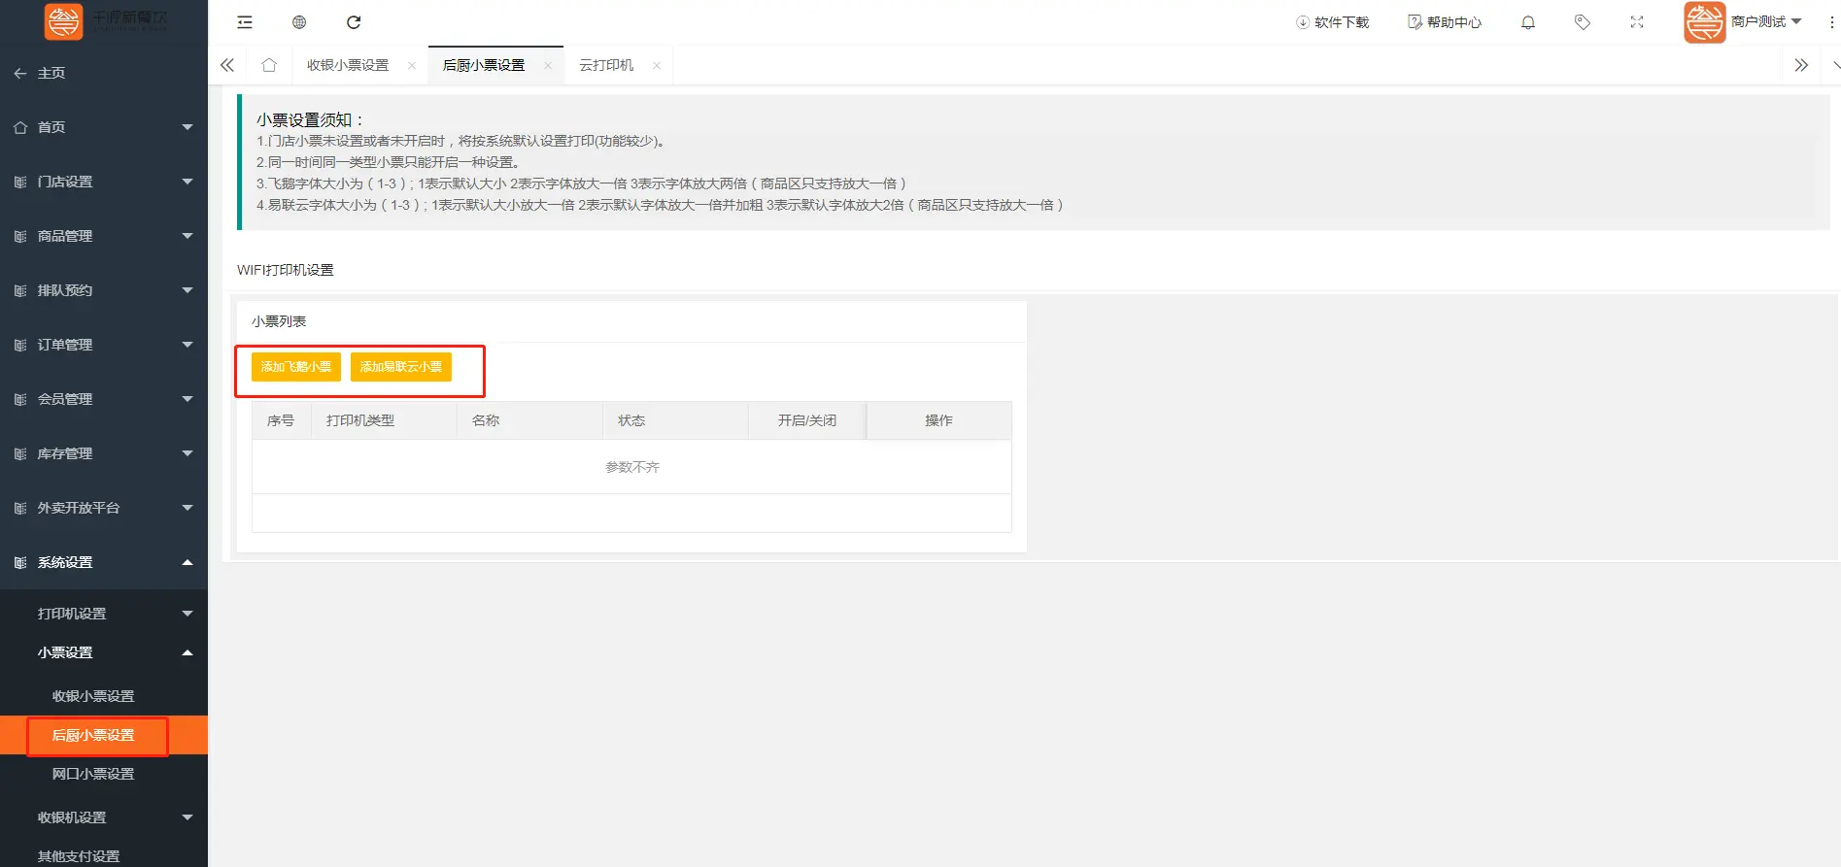Expand 订单管理 dropdown arrow
This screenshot has height=867, width=1841.
188,345
